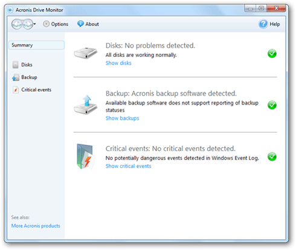Viewport: 296px width, 250px height.
Task: Open the About info bubble icon
Action: (80, 24)
